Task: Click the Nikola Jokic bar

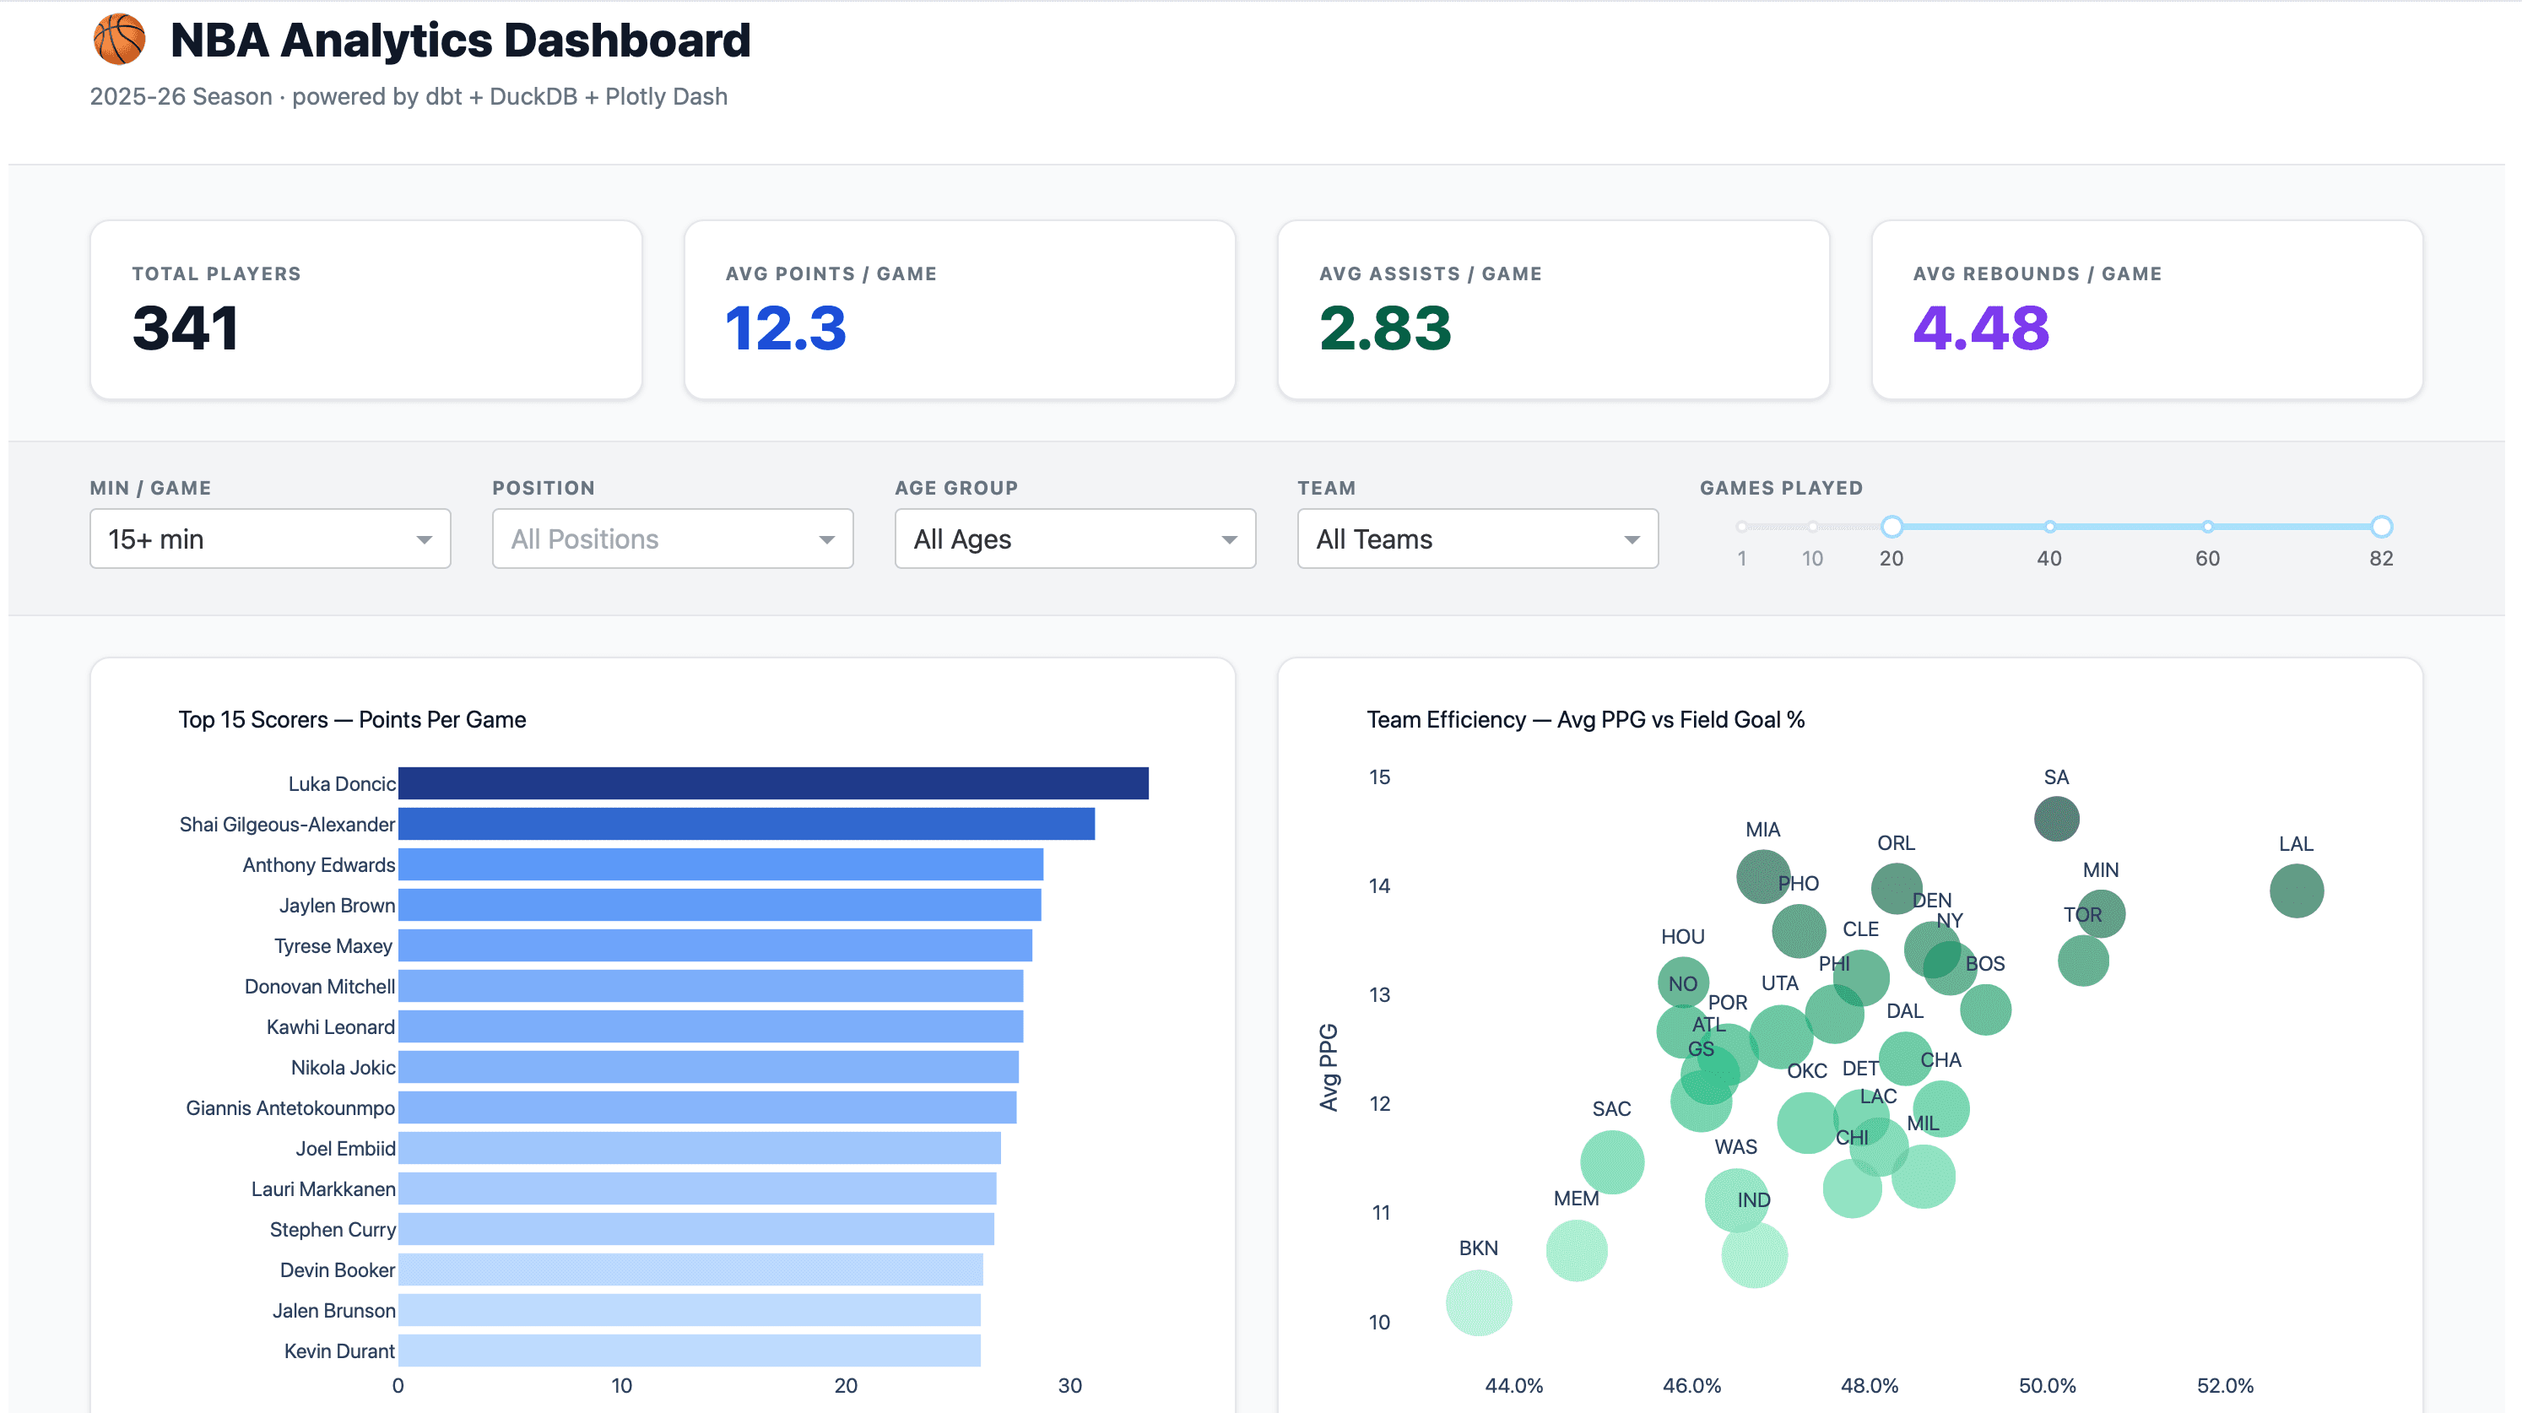Action: pyautogui.click(x=708, y=1067)
